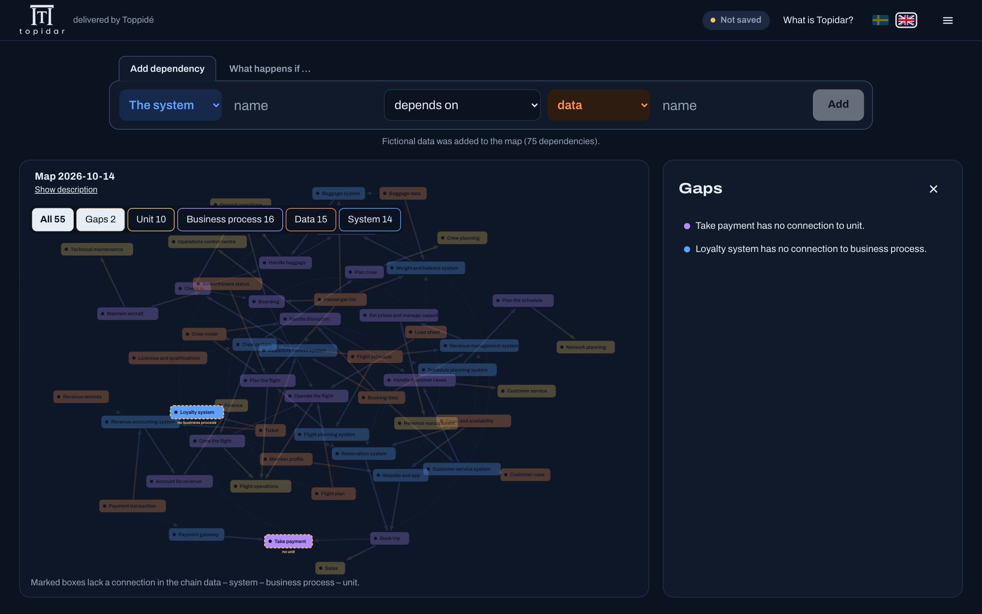This screenshot has width=982, height=614.
Task: Switch language with the Swedish flag
Action: point(880,20)
